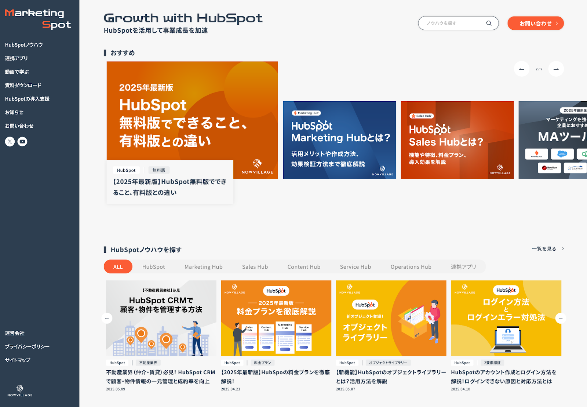Select the HubSpot filter tab
Image resolution: width=587 pixels, height=407 pixels.
[154, 267]
